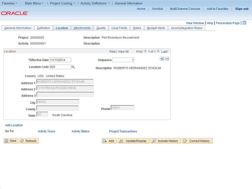Viewport: 252px width, 189px height.
Task: Click the Phil Robertson Recruitment description text
Action: point(120,37)
